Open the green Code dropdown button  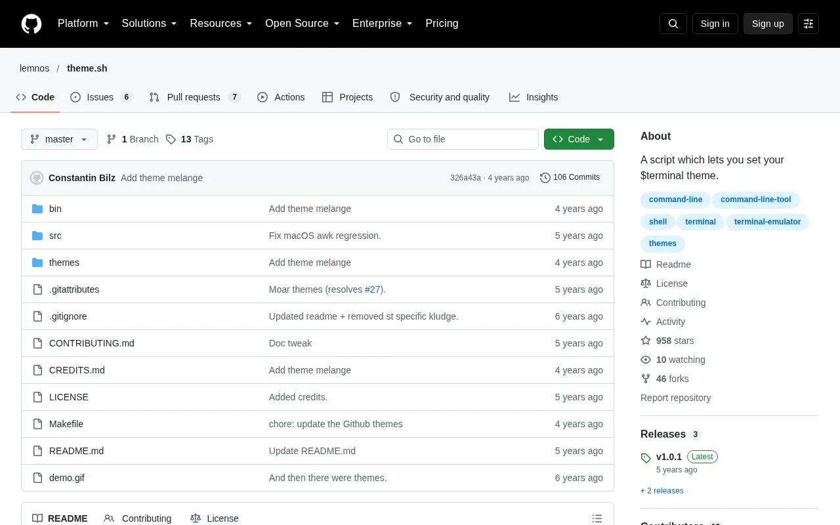coord(579,139)
